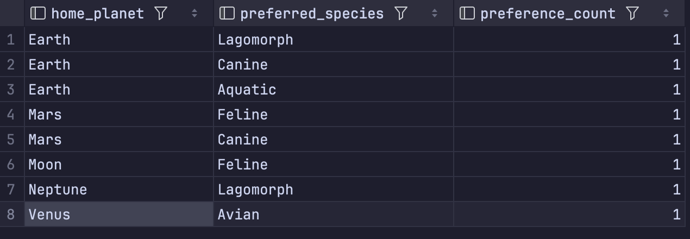Select row number 8 header
This screenshot has height=239, width=690.
coord(11,215)
